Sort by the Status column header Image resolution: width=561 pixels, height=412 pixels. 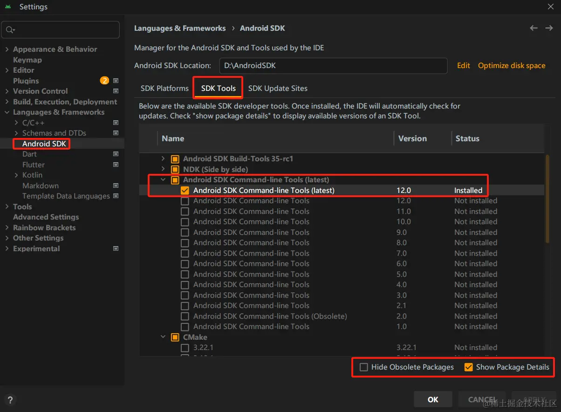click(x=467, y=138)
